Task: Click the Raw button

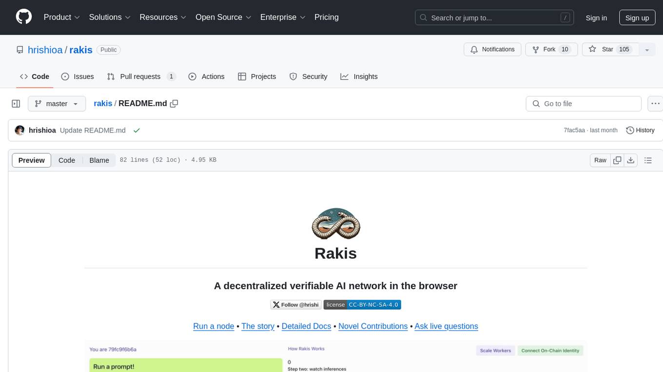Action: pos(600,160)
